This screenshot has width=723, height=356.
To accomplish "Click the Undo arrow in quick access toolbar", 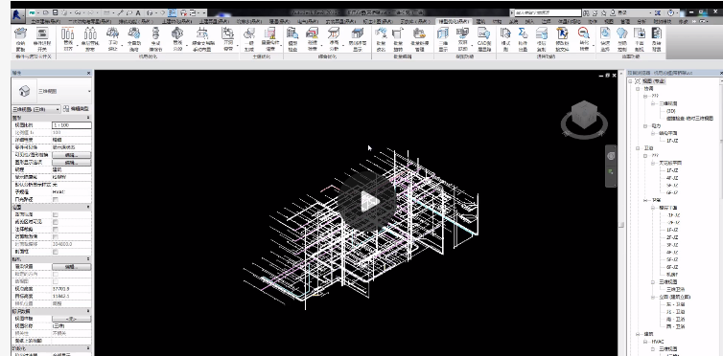I will [x=77, y=12].
